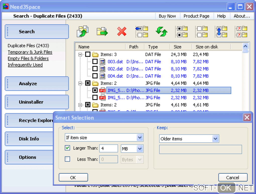Click the question mark folders toolbar icon
The height and width of the screenshot is (194, 256).
241,32
